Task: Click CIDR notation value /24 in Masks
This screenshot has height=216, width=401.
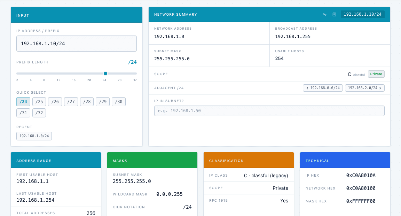Action: tap(188, 207)
